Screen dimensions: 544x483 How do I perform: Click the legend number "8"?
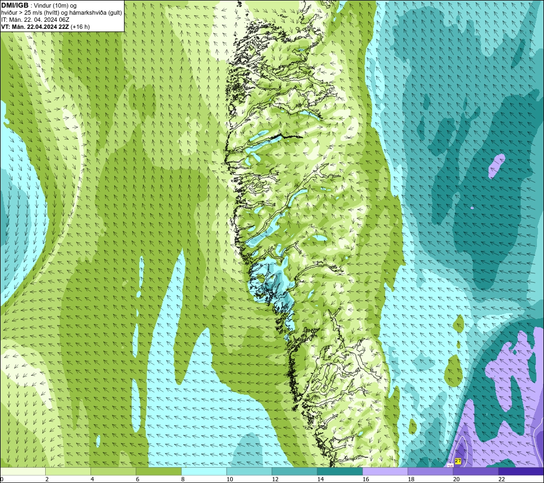[x=183, y=480]
